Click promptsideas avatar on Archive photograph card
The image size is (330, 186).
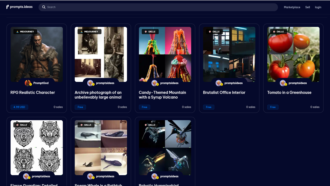90,83
